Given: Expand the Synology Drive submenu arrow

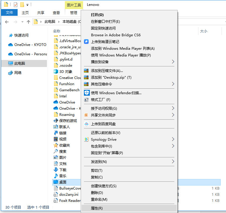Looking at the screenshot, I should click(x=173, y=139).
